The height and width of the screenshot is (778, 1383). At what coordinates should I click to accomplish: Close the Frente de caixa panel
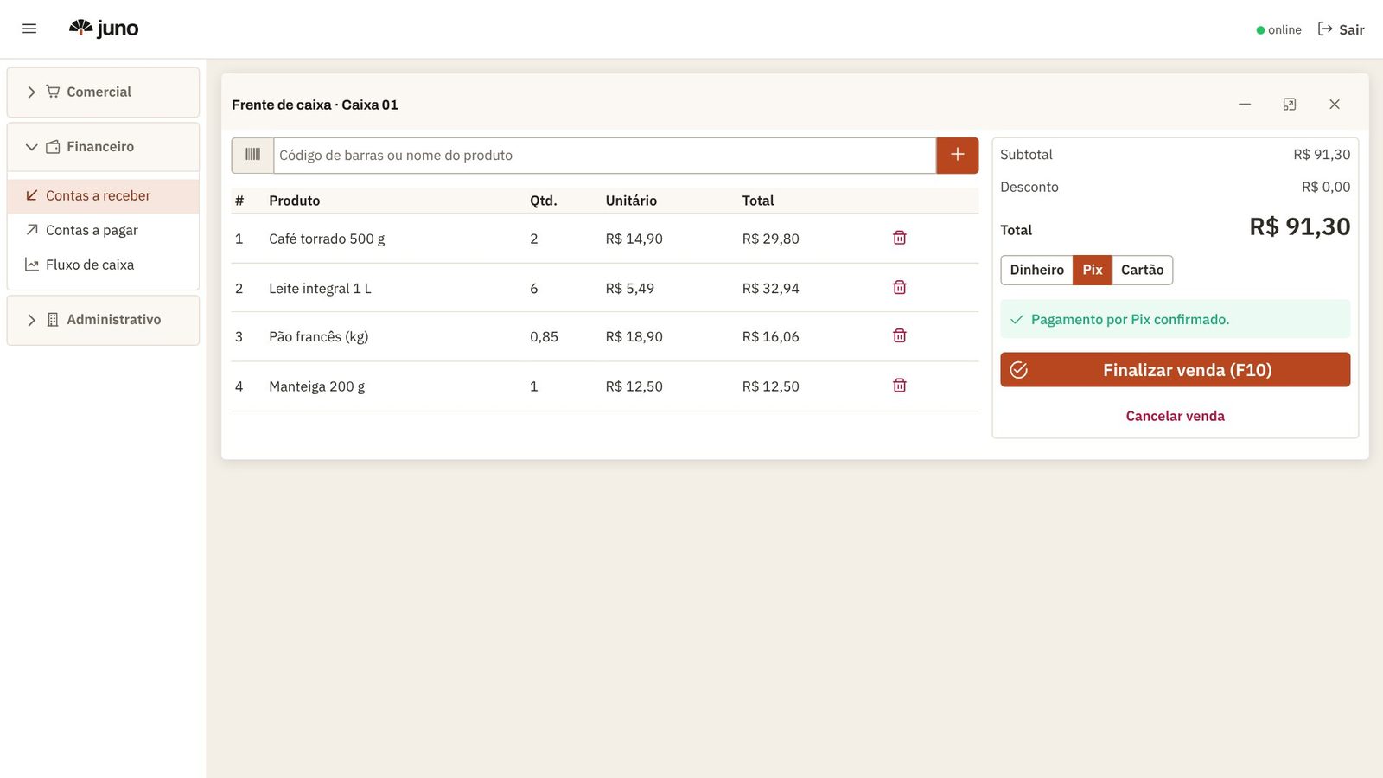(x=1335, y=105)
